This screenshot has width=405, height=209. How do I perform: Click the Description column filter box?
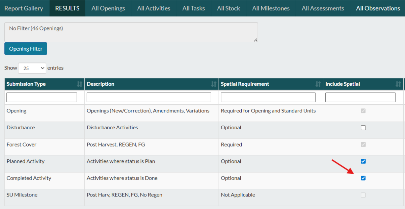click(x=149, y=98)
